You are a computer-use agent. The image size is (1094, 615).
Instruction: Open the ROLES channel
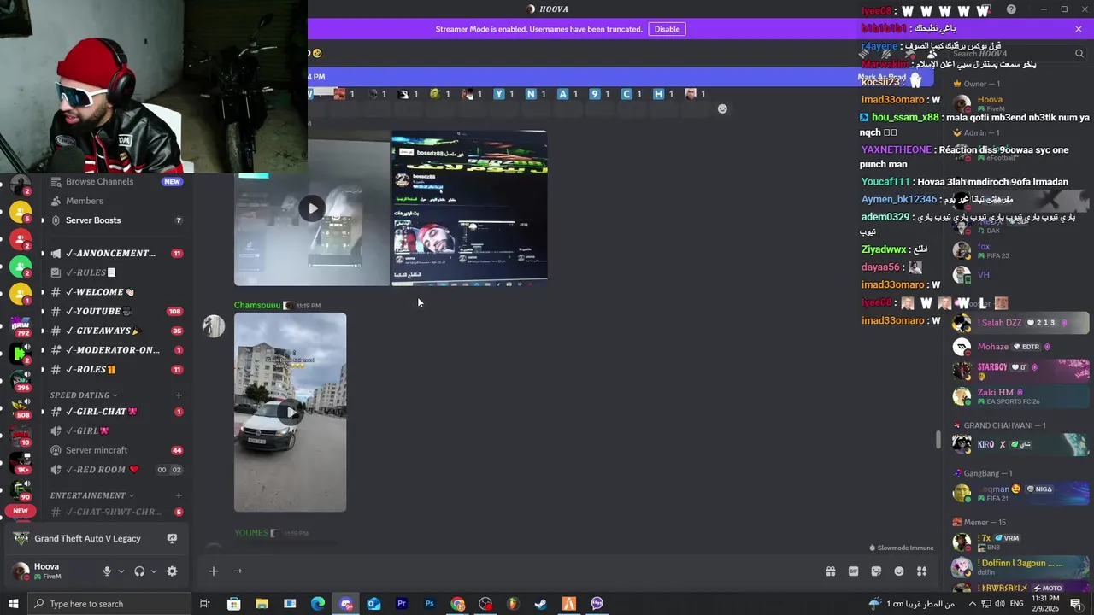[91, 370]
